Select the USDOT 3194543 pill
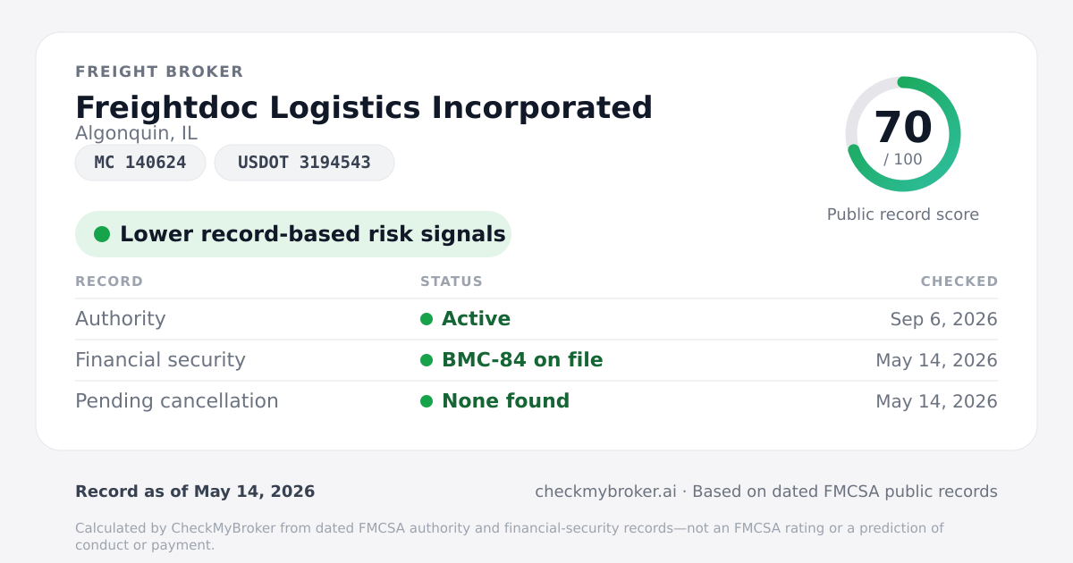 click(x=304, y=163)
